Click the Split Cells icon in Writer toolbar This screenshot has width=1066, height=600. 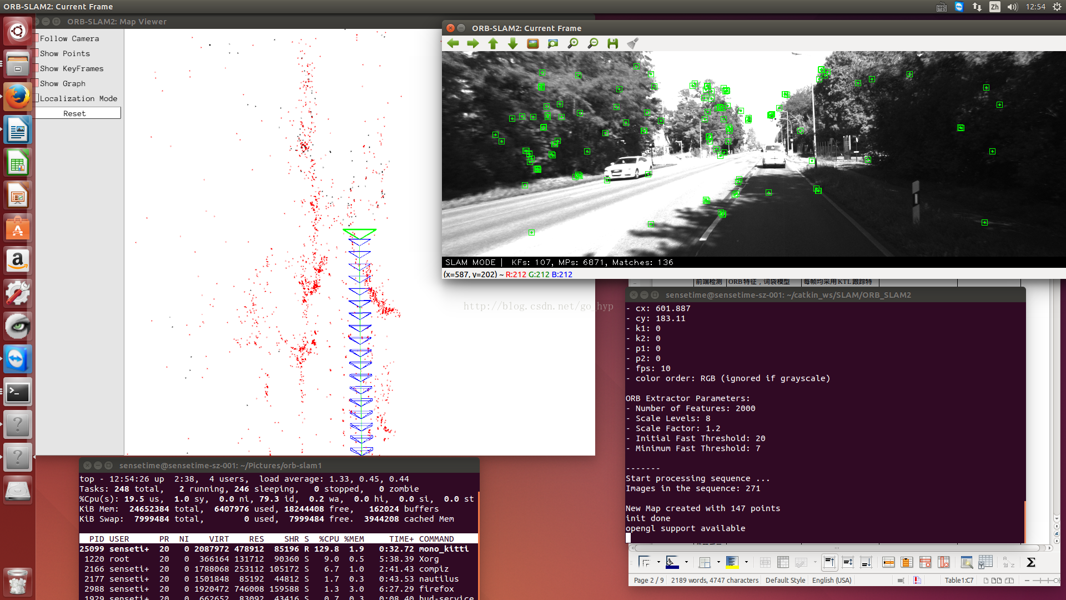[783, 562]
